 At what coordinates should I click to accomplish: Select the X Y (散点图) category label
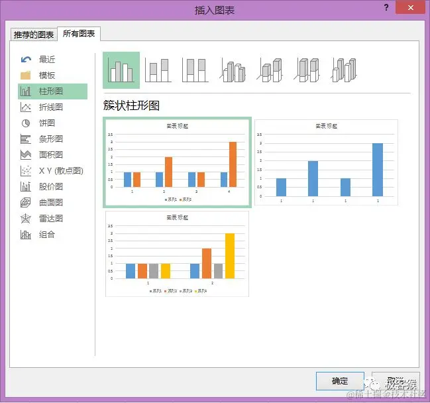coord(61,170)
